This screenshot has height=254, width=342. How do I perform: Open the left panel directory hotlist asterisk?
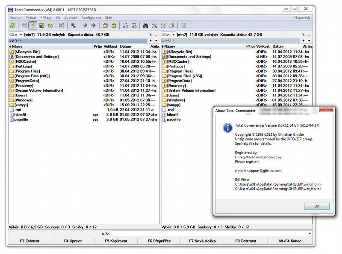150,41
